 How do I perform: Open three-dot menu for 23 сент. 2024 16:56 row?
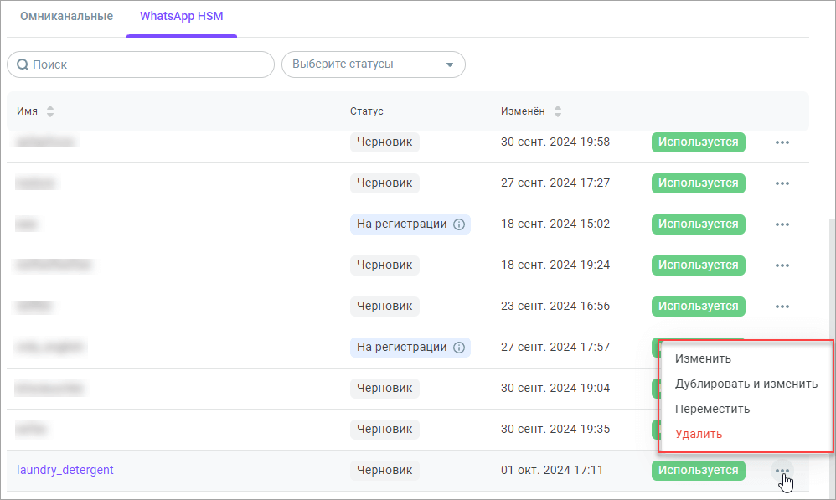point(782,307)
